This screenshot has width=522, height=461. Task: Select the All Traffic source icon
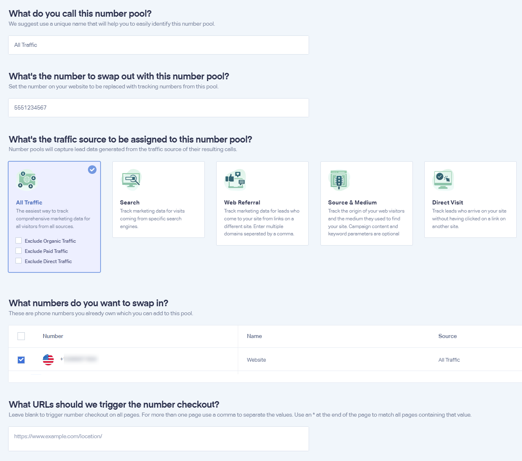27,180
